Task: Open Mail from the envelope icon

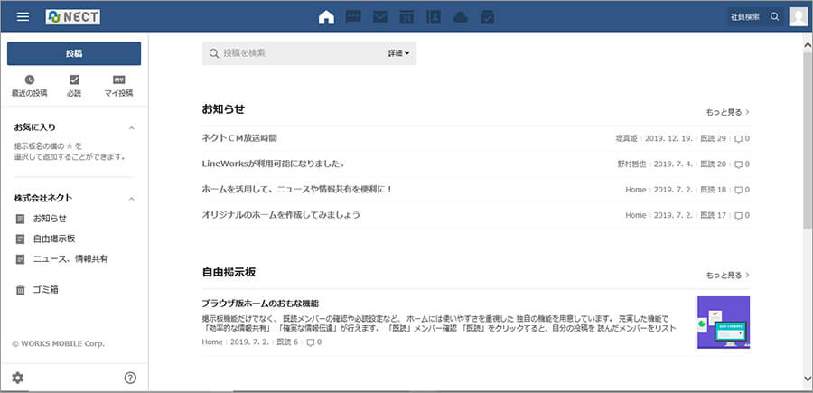Action: coord(380,16)
